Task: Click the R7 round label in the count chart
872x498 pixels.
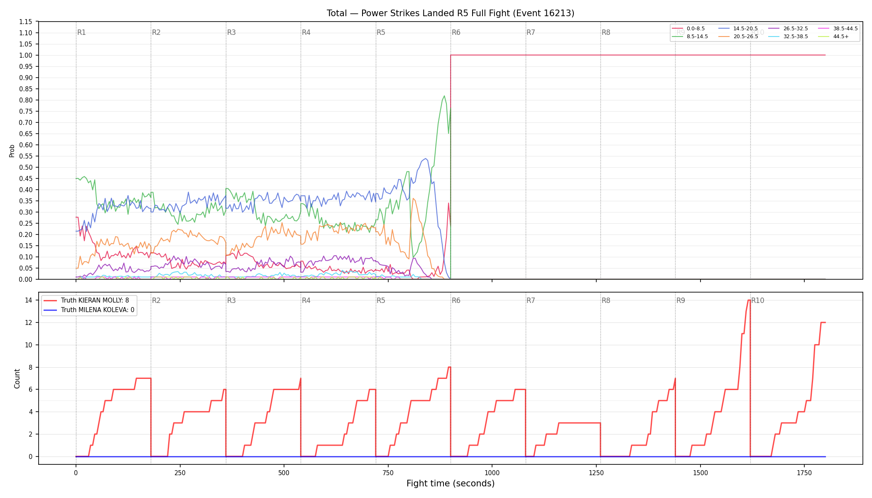Action: 531,300
